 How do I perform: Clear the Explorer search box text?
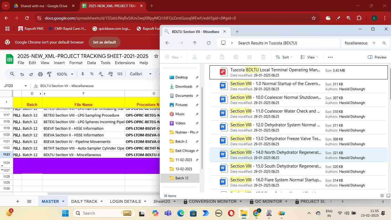[374, 43]
